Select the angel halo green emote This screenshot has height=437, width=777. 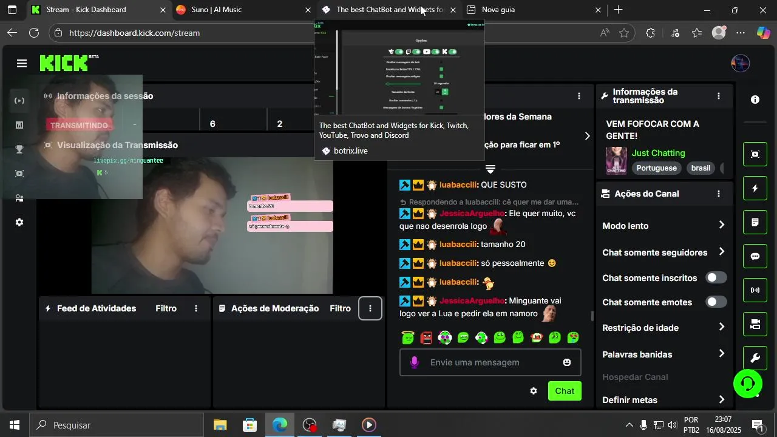[408, 337]
